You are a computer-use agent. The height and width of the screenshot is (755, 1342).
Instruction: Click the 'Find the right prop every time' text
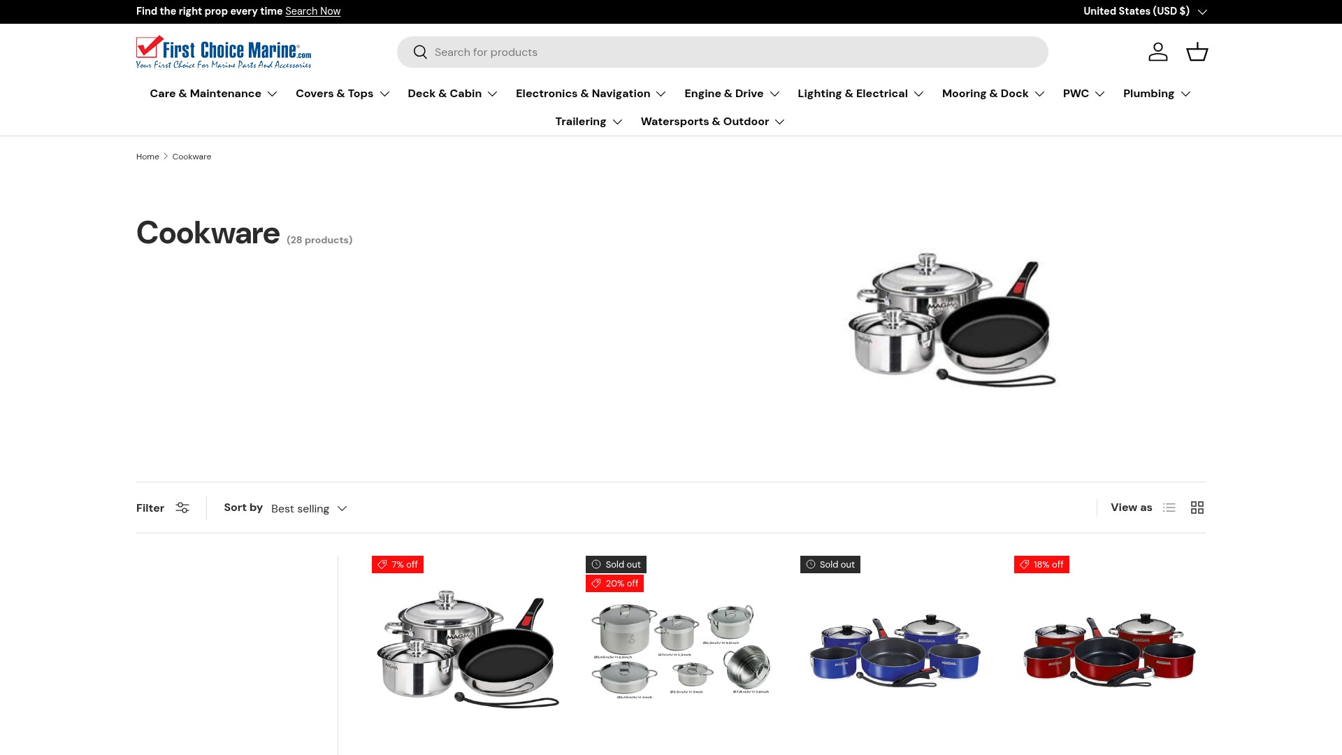click(209, 11)
